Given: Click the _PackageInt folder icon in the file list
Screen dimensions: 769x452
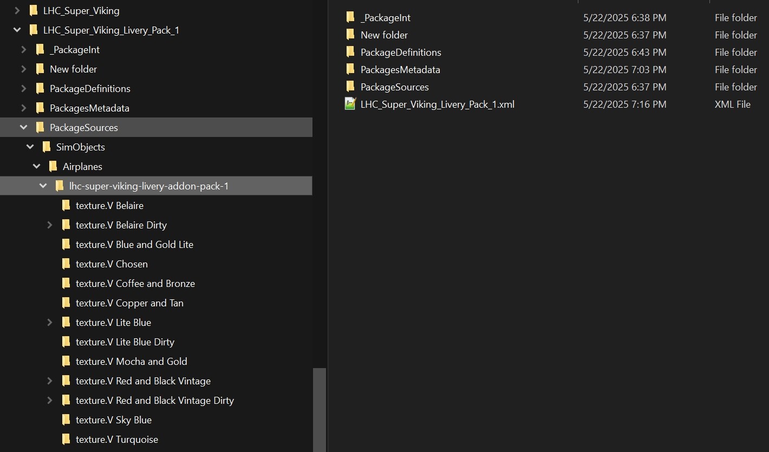Looking at the screenshot, I should point(350,17).
